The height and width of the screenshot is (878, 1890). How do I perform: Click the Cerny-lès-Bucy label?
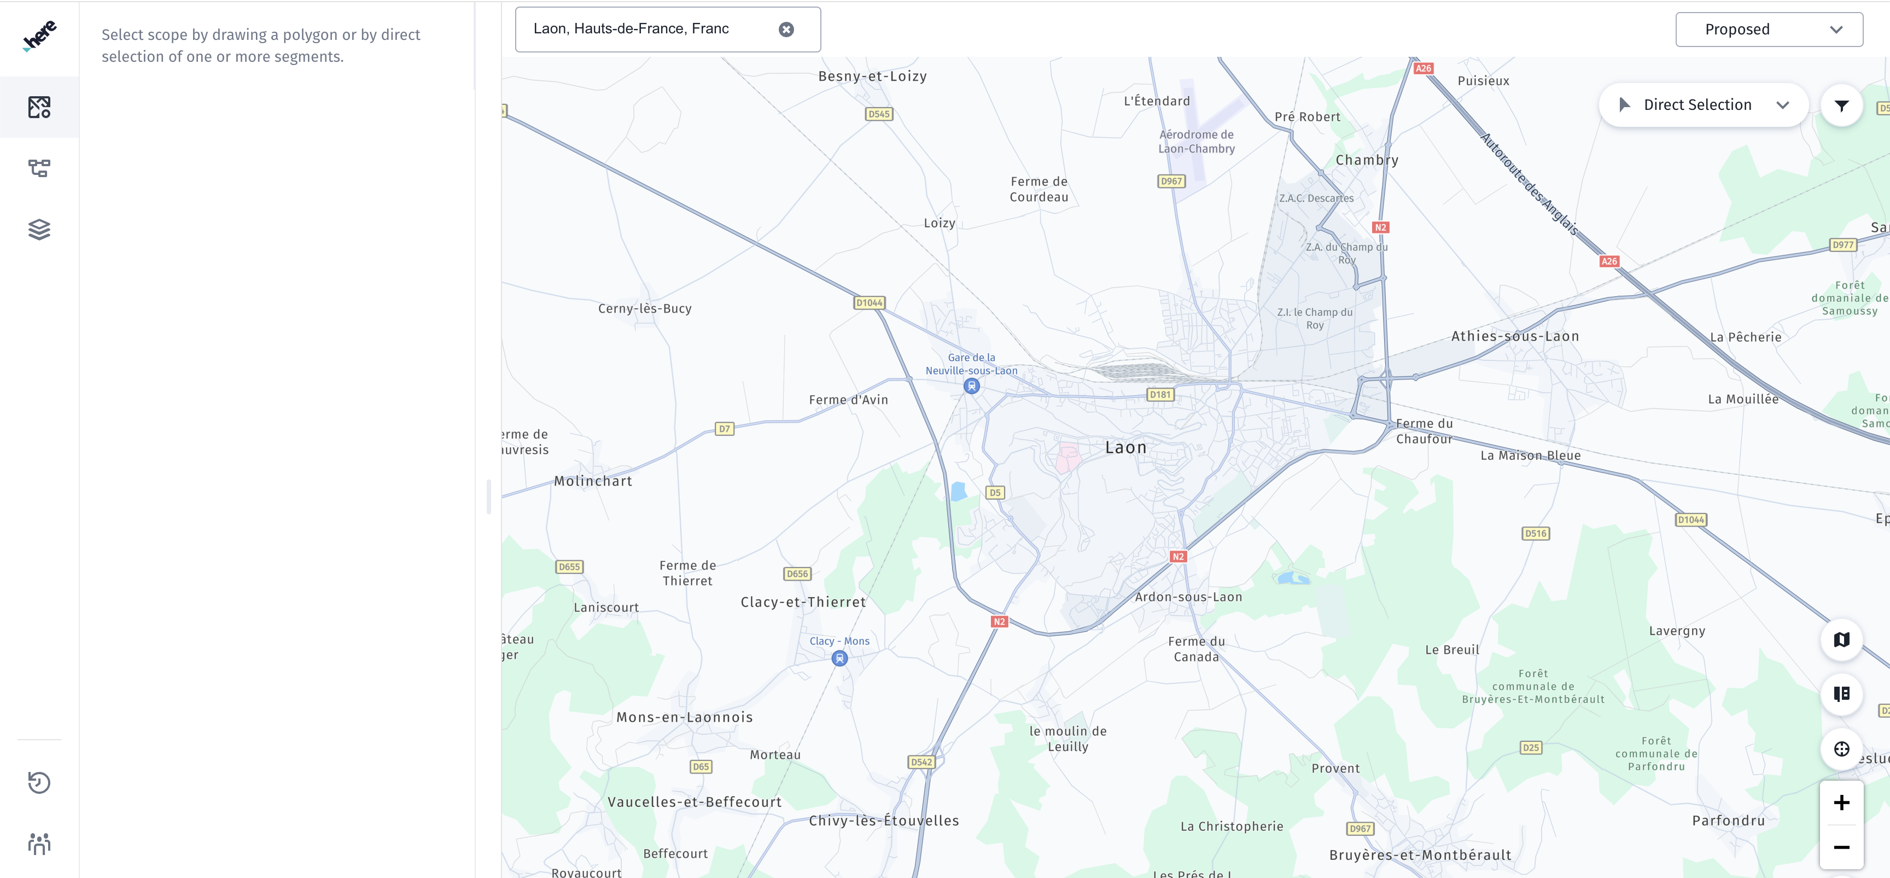pos(644,309)
